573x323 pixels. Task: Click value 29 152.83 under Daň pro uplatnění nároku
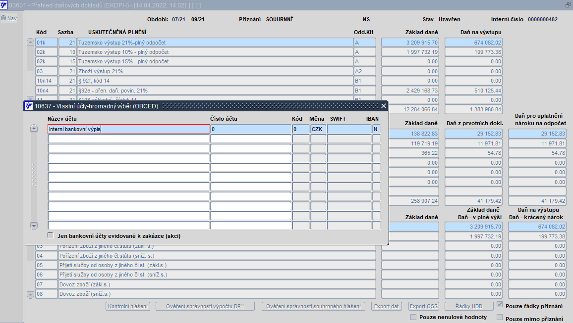[537, 134]
